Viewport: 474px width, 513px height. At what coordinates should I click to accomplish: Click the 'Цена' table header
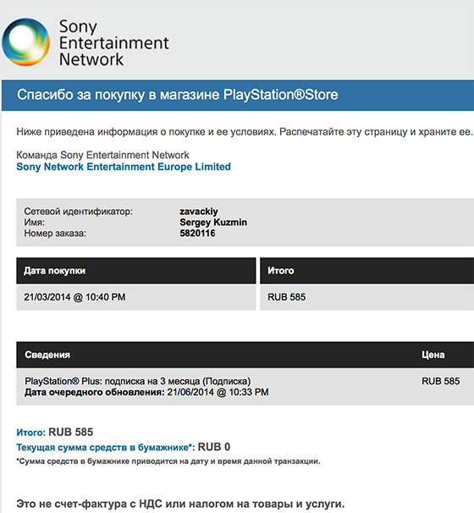click(433, 355)
